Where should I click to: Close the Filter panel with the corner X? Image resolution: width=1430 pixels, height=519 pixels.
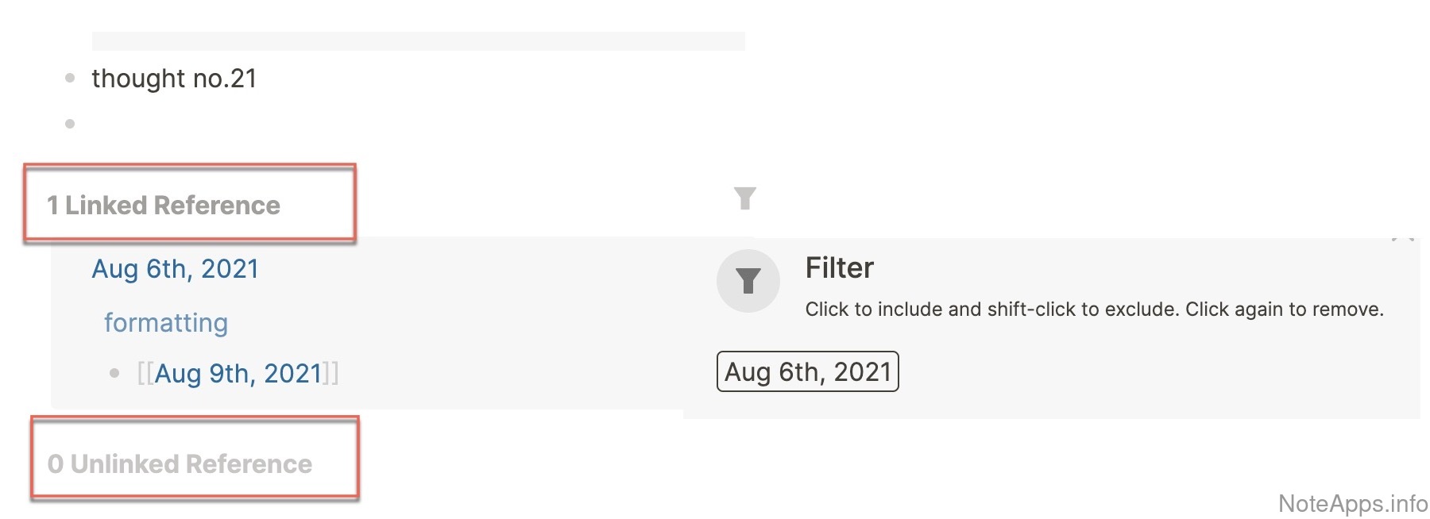[1403, 237]
